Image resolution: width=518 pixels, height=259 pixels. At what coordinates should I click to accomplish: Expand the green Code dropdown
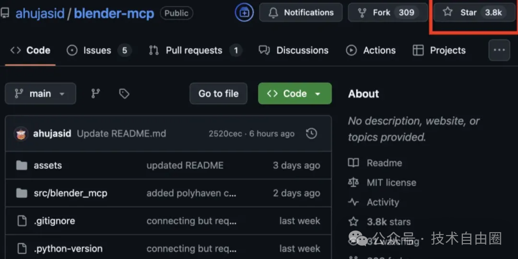[x=294, y=94]
